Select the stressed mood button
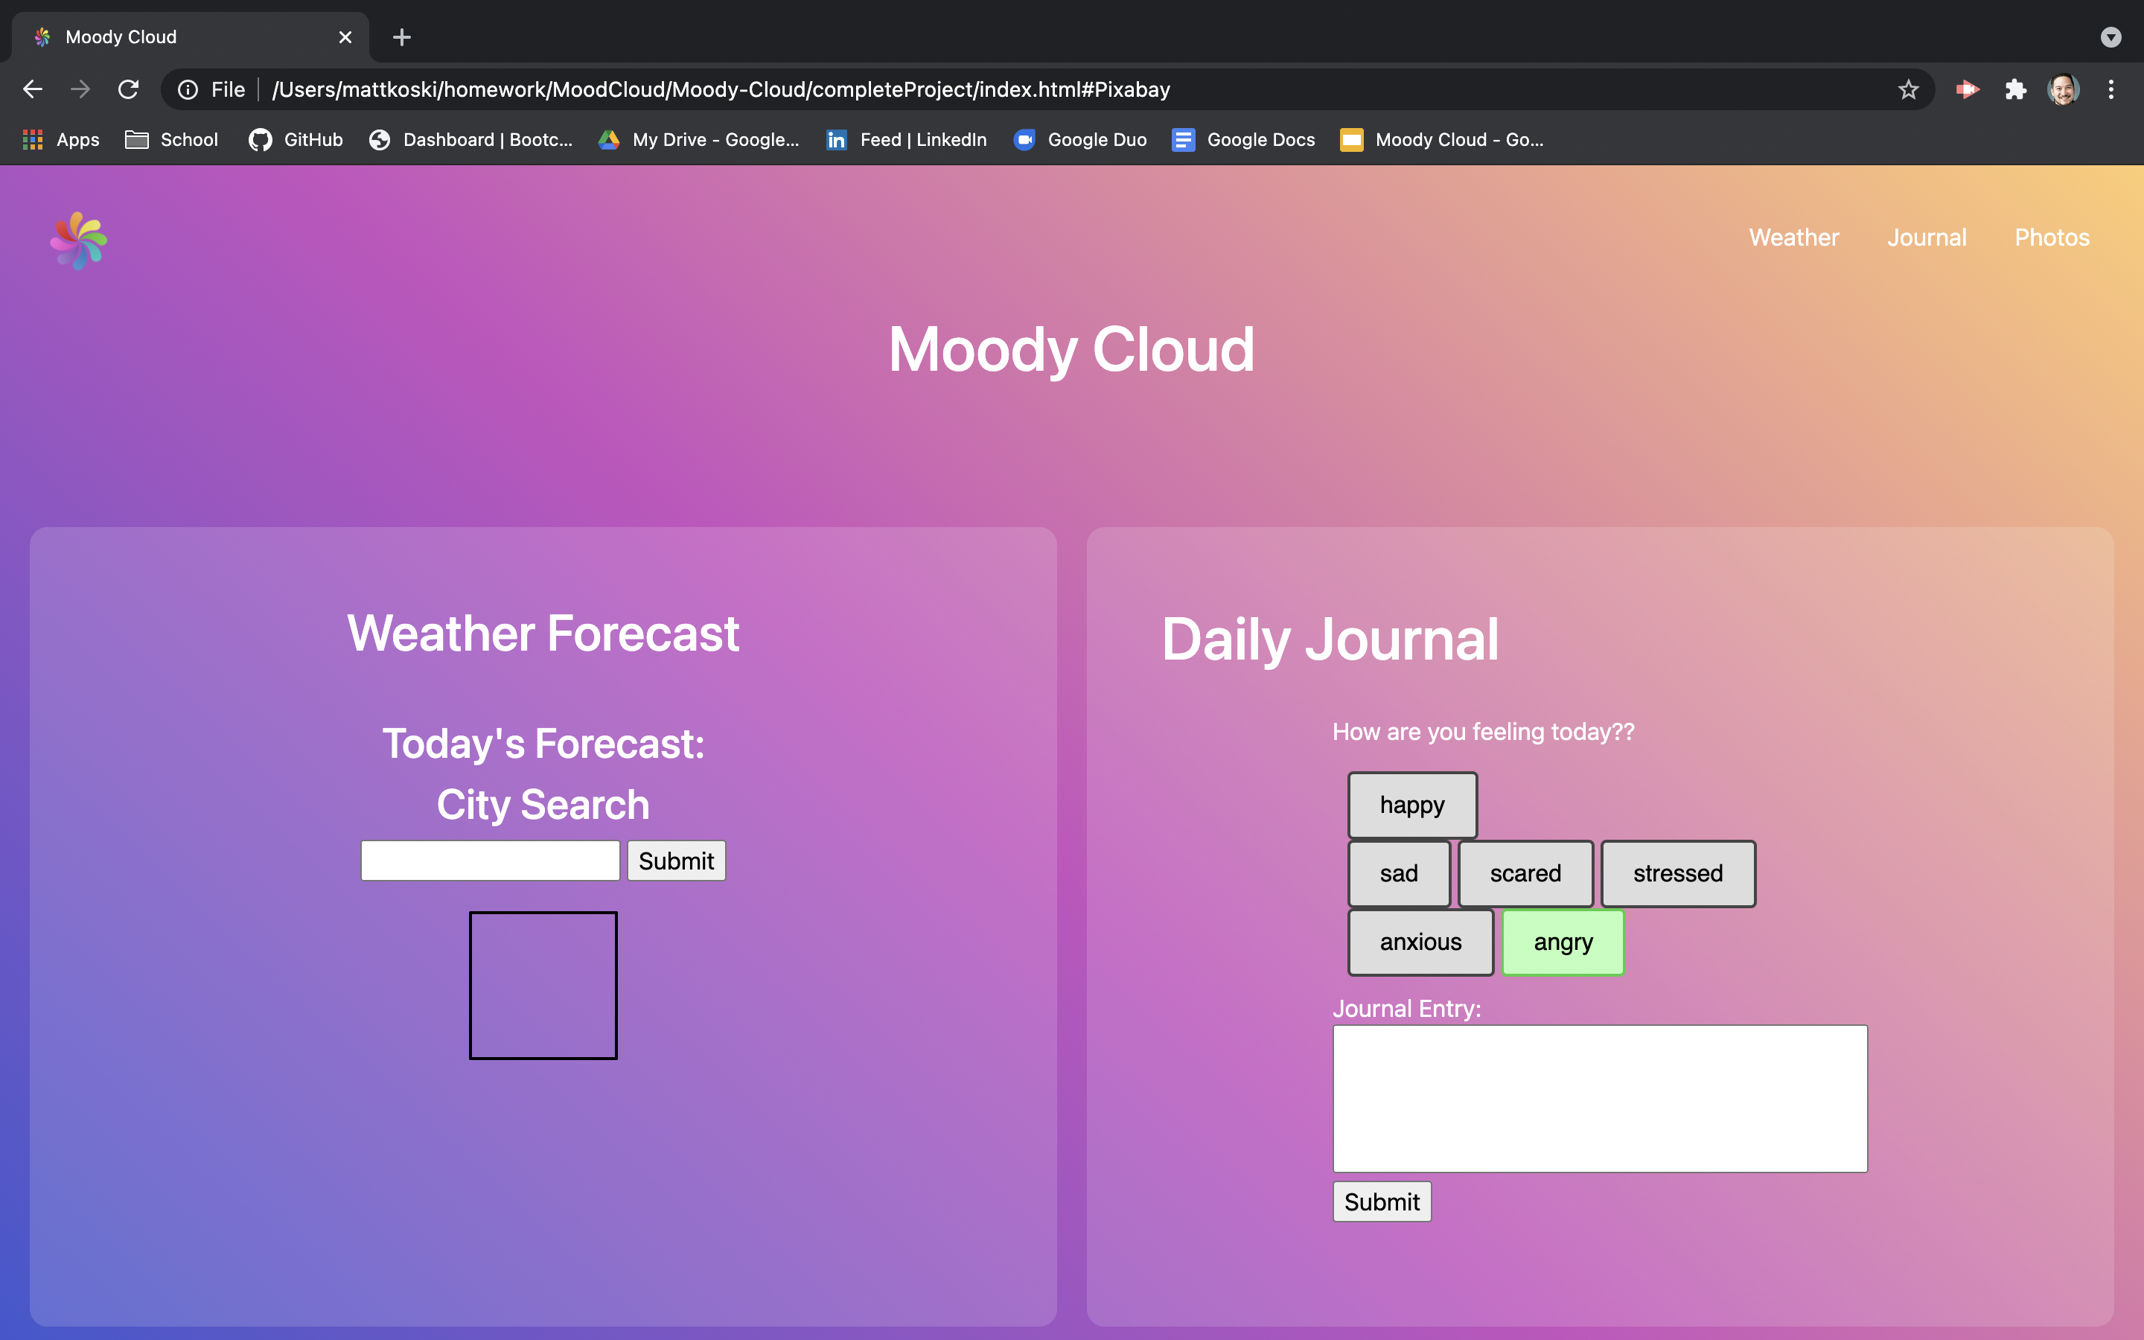The image size is (2144, 1340). pyautogui.click(x=1678, y=874)
